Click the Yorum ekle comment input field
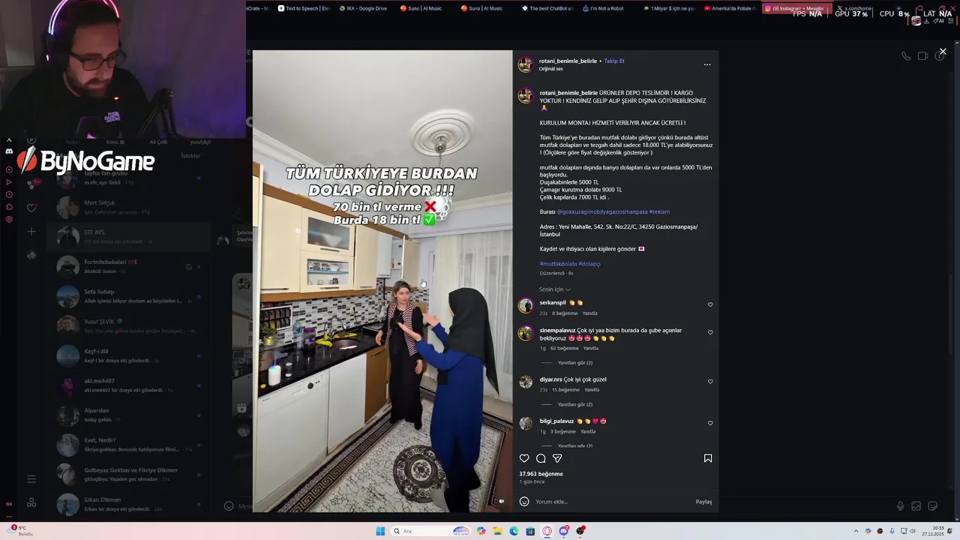 tap(611, 502)
